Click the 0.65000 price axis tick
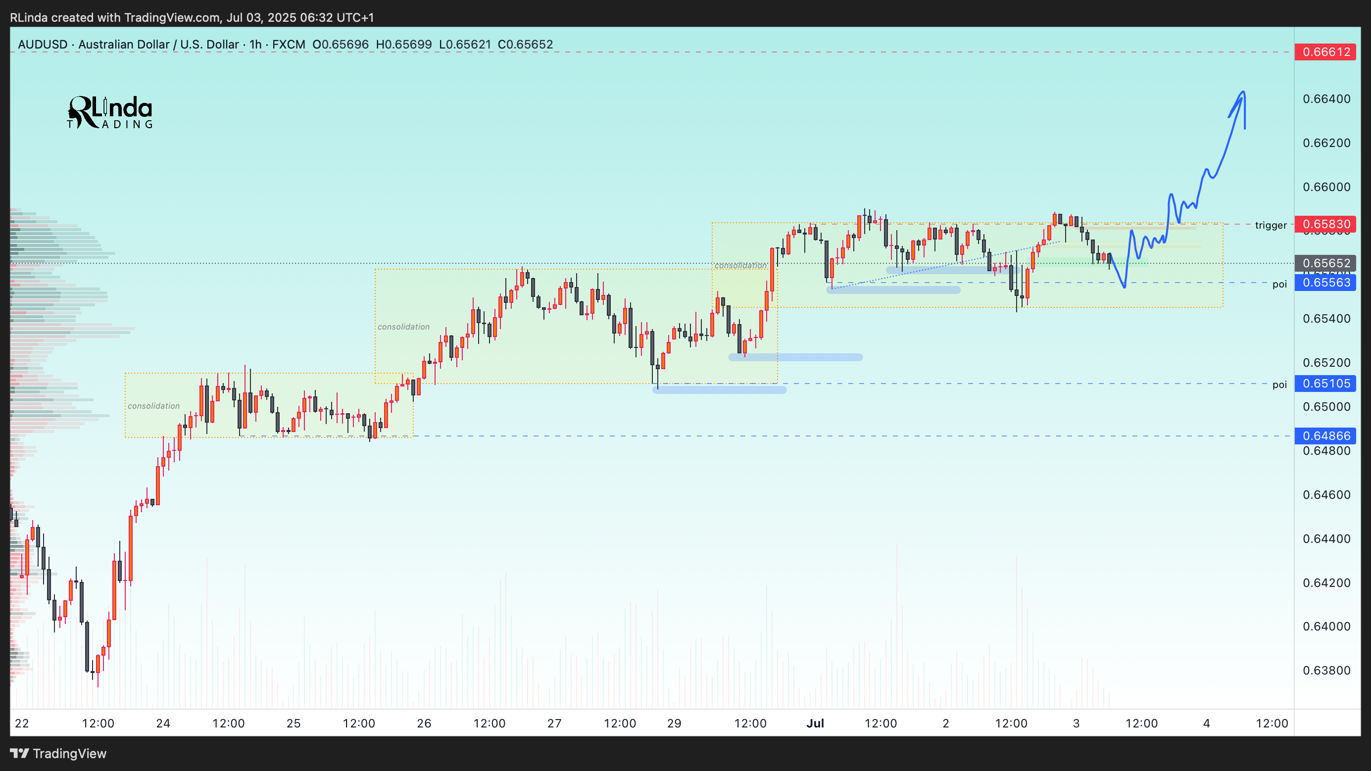The width and height of the screenshot is (1371, 771). pos(1326,406)
